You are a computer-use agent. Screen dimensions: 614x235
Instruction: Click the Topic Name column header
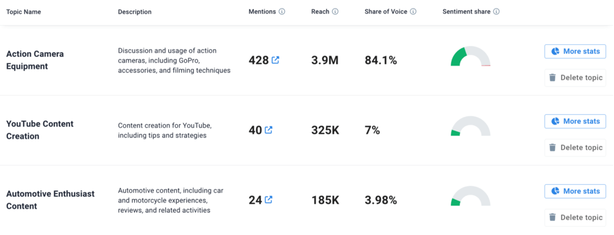click(23, 12)
